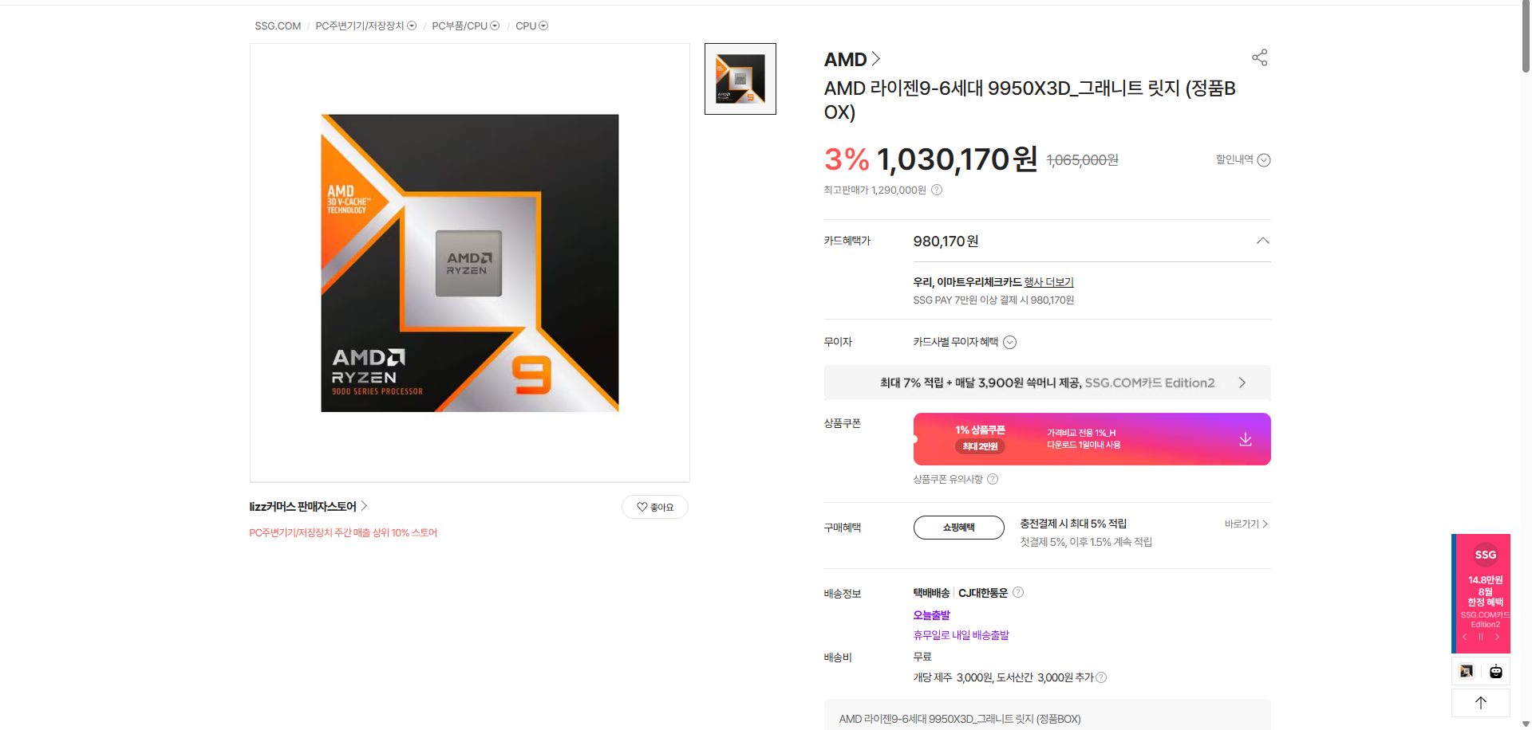Click the help icon after 도서산간 3,000원 추가
The height and width of the screenshot is (730, 1532).
point(1101,677)
